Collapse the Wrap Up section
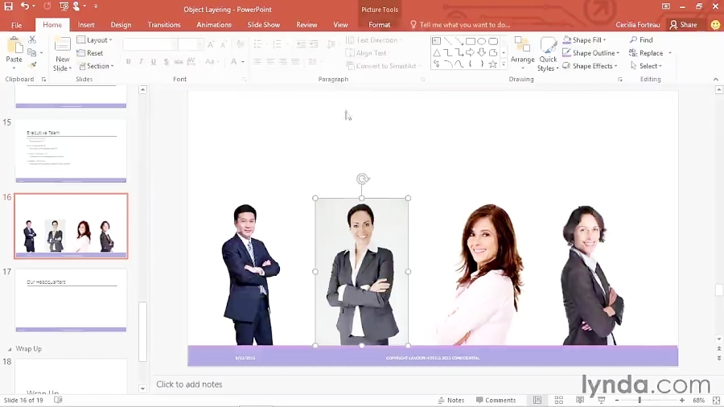The image size is (724, 407). click(x=9, y=349)
